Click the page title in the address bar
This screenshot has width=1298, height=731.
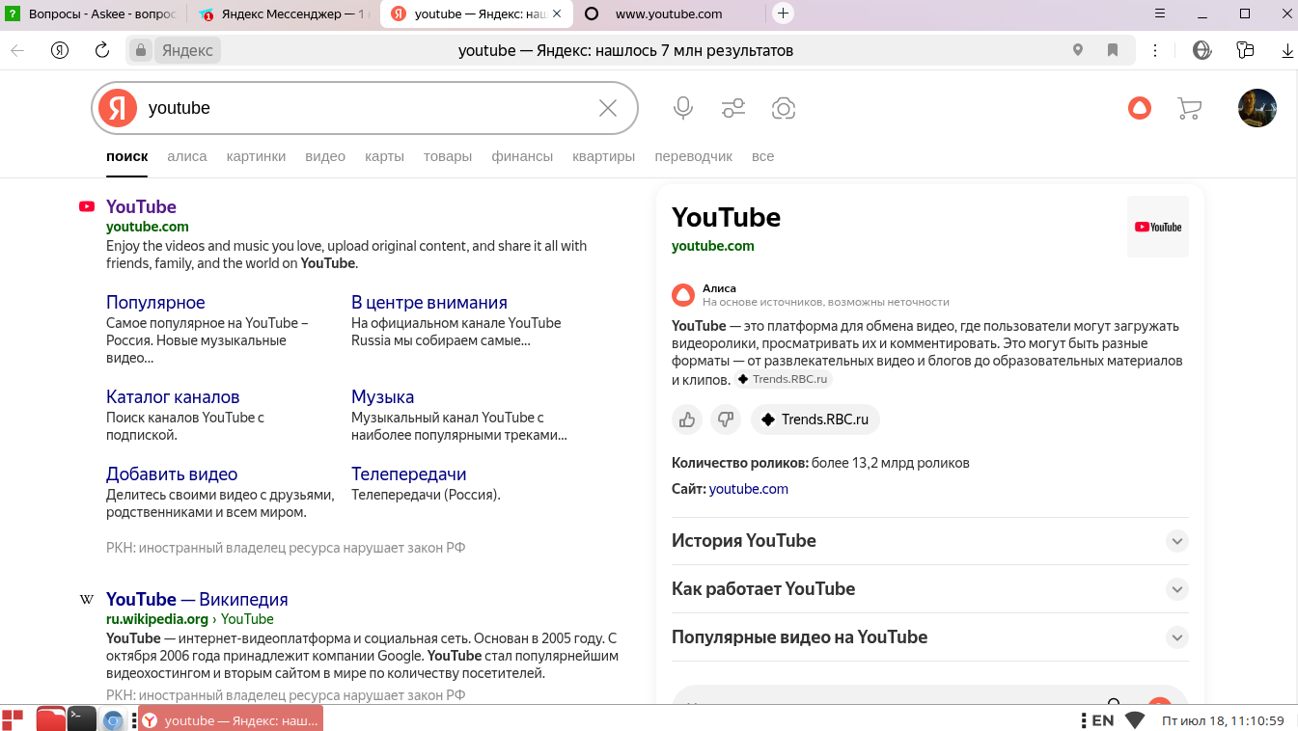click(625, 50)
